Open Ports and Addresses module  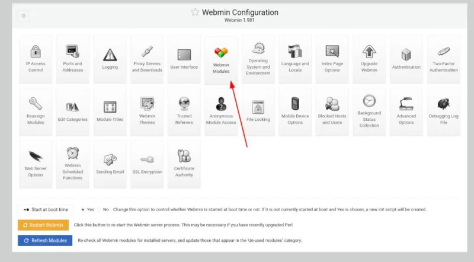(72, 59)
